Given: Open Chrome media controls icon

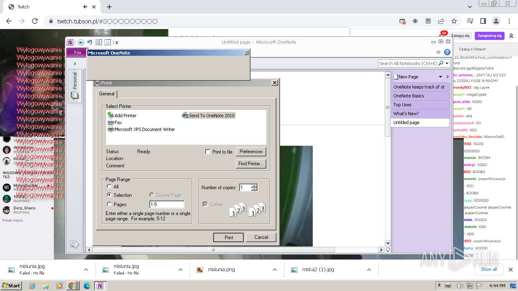Looking at the screenshot, I should pyautogui.click(x=470, y=21).
